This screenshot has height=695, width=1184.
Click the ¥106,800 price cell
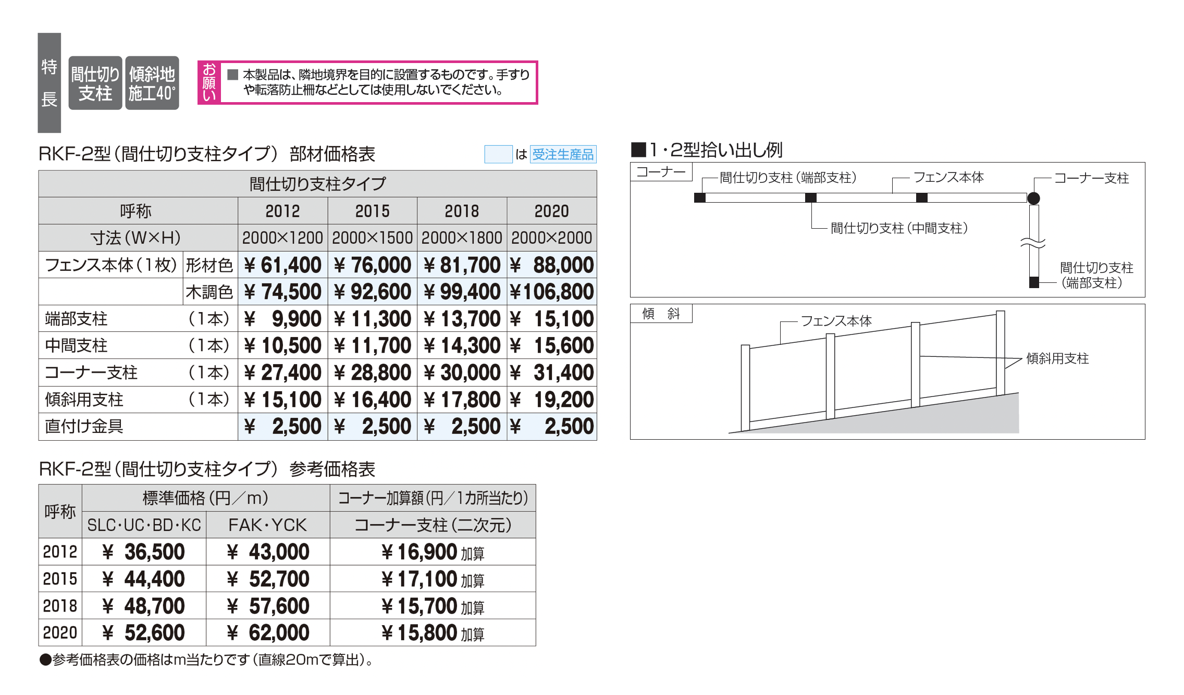552,292
